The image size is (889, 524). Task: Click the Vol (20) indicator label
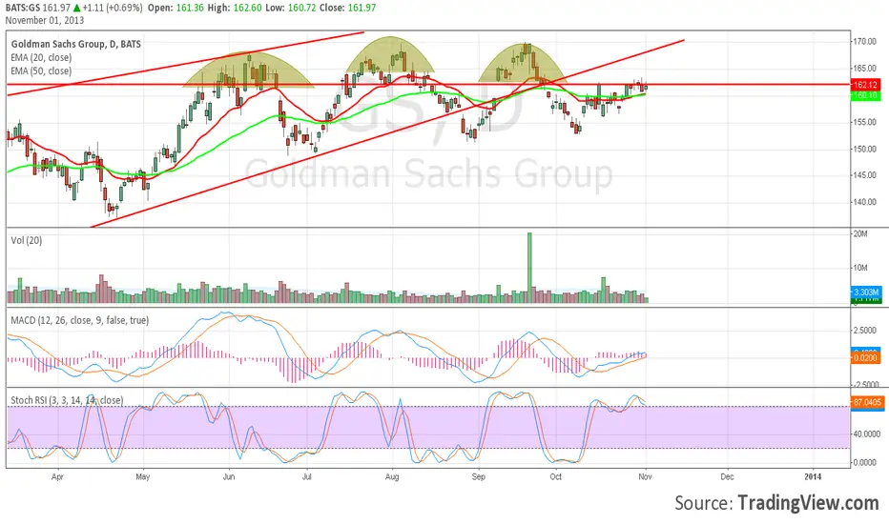tap(27, 241)
